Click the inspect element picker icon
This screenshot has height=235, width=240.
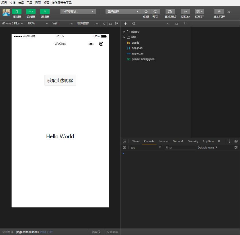tap(124, 141)
